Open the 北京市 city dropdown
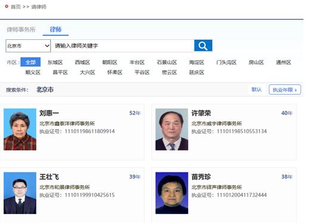310x223 pixels. (x=28, y=46)
